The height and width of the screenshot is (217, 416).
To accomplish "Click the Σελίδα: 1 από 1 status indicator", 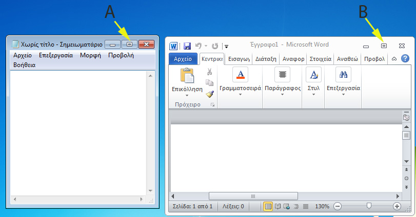I will coord(193,206).
